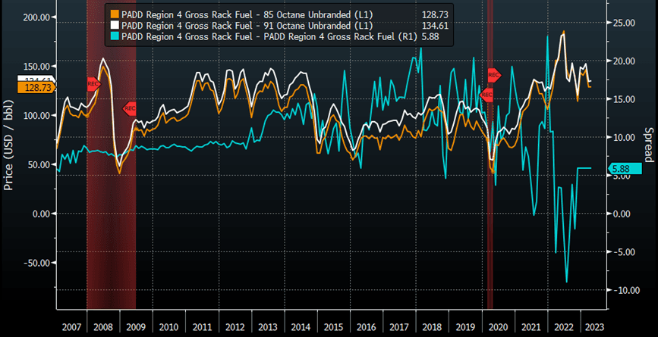Click the upper REC marker in 2020
658x337 pixels.
[x=494, y=76]
